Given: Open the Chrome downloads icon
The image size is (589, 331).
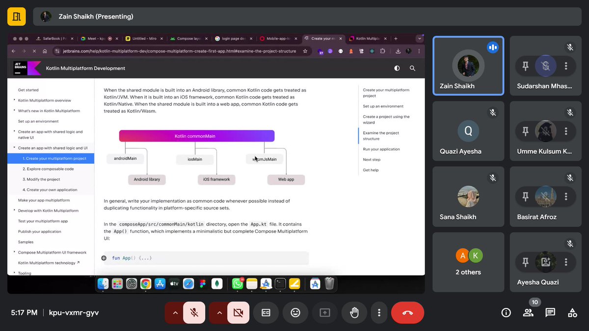Looking at the screenshot, I should pos(398,51).
